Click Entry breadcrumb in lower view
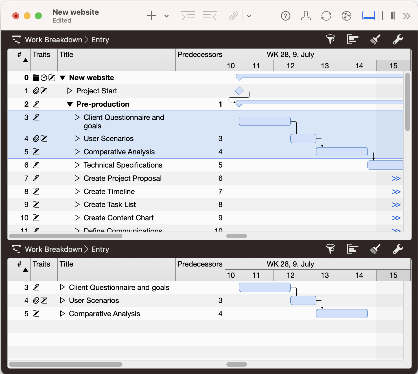Image resolution: width=418 pixels, height=374 pixels. click(x=100, y=249)
